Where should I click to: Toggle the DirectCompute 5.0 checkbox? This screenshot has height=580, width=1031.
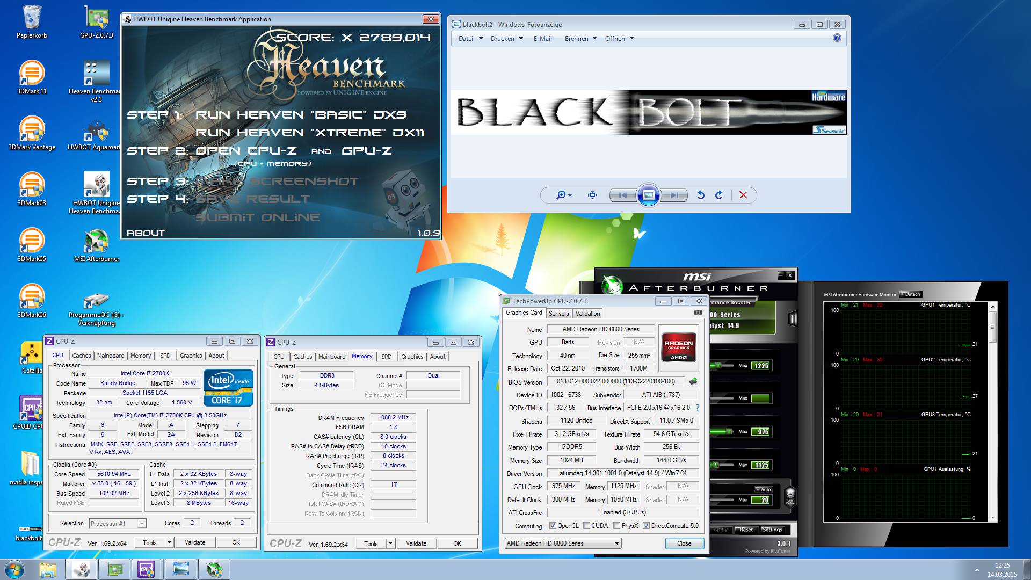coord(646,526)
